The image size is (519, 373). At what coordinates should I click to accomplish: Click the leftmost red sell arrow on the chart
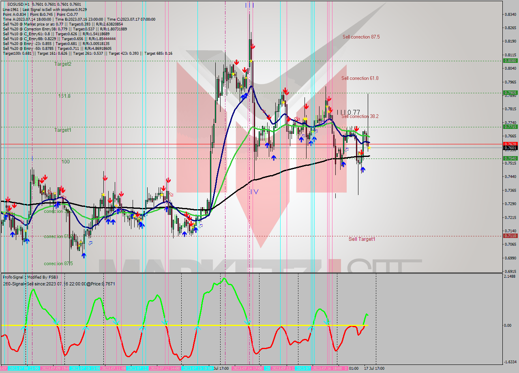[8, 199]
